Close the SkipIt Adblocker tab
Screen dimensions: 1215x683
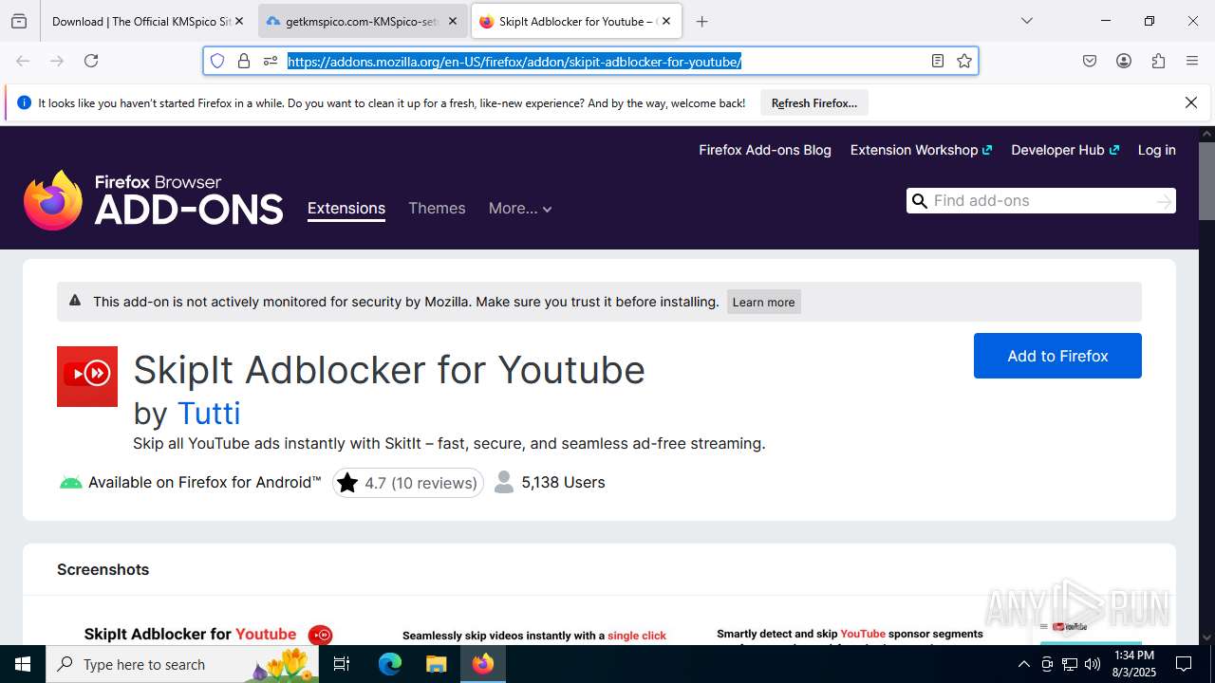click(666, 21)
